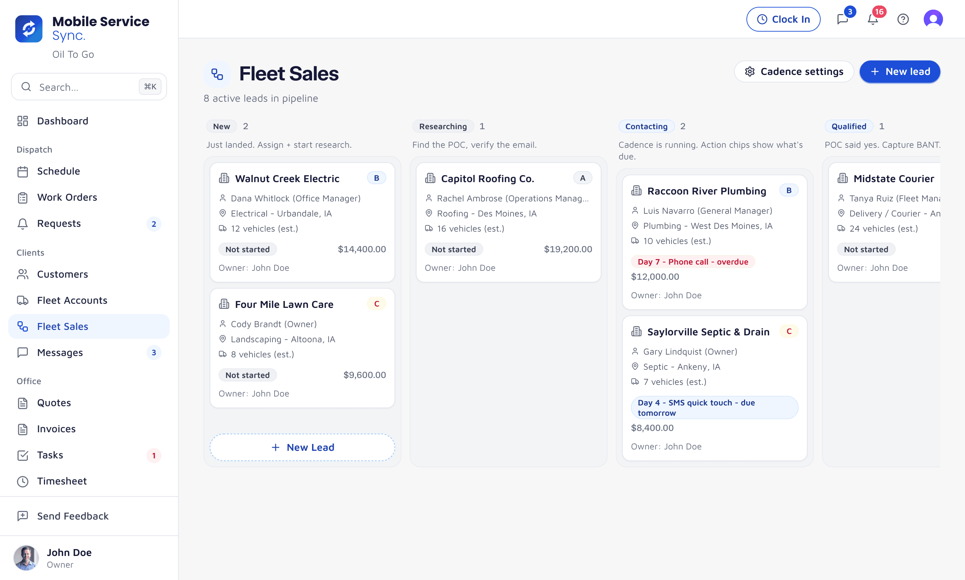Focus the Search input field
The height and width of the screenshot is (580, 965).
click(x=89, y=87)
